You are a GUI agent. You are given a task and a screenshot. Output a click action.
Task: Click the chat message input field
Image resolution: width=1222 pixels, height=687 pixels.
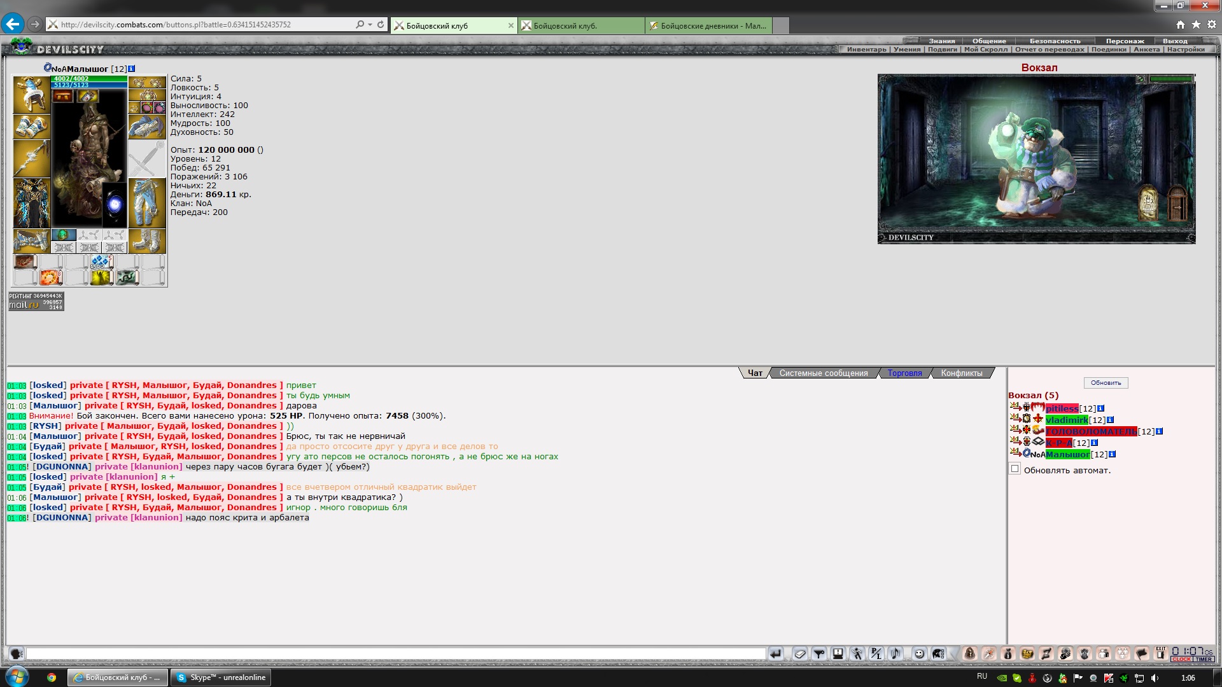pos(396,654)
